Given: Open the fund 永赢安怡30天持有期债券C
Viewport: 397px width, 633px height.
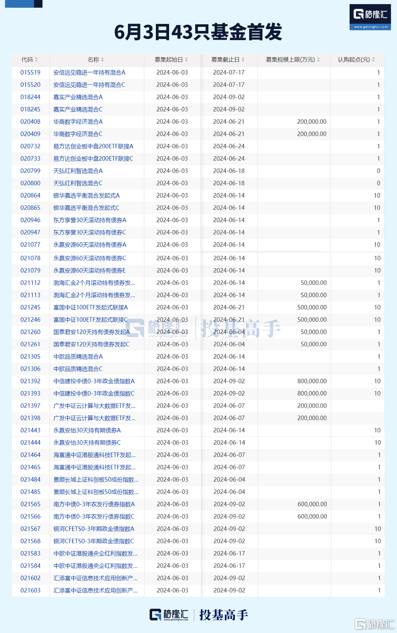Looking at the screenshot, I should [x=87, y=443].
